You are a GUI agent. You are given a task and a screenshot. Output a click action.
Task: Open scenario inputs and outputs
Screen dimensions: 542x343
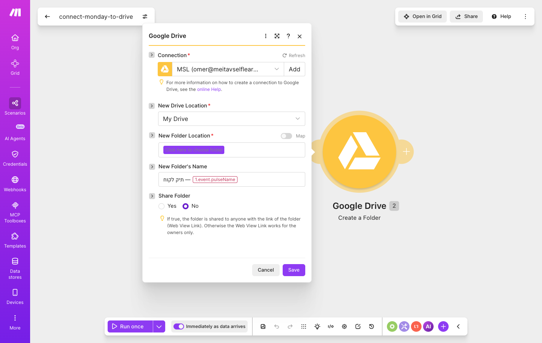click(331, 326)
